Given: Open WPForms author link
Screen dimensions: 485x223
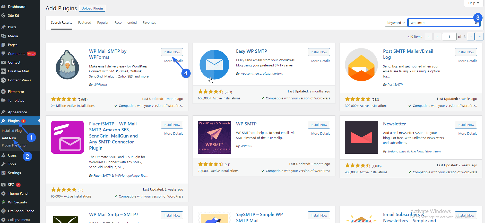Looking at the screenshot, I should click(100, 85).
